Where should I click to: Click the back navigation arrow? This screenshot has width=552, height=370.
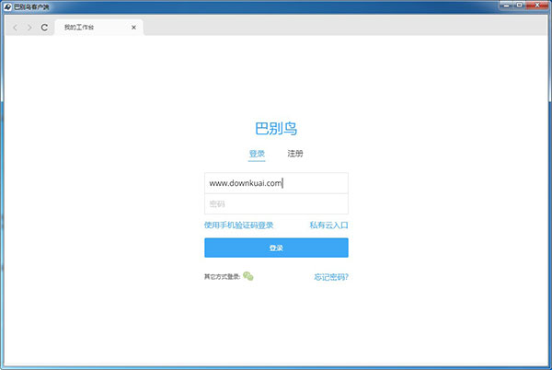point(15,28)
